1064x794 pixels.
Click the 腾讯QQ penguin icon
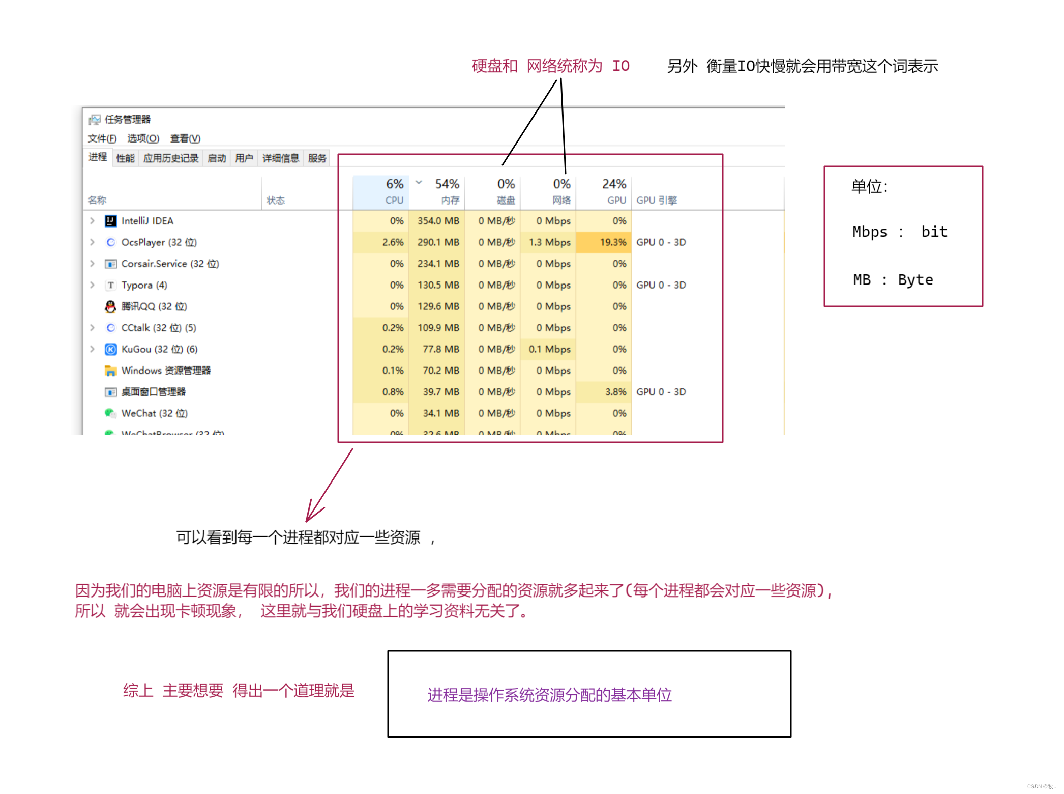pyautogui.click(x=110, y=306)
